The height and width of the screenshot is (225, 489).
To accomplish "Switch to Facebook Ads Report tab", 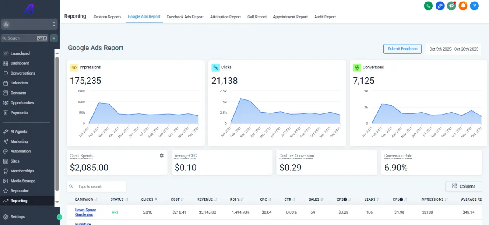I will click(x=185, y=17).
